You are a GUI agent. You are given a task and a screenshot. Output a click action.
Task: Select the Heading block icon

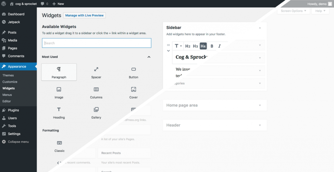(59, 110)
